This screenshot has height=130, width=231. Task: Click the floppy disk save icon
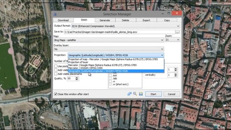pos(141,94)
